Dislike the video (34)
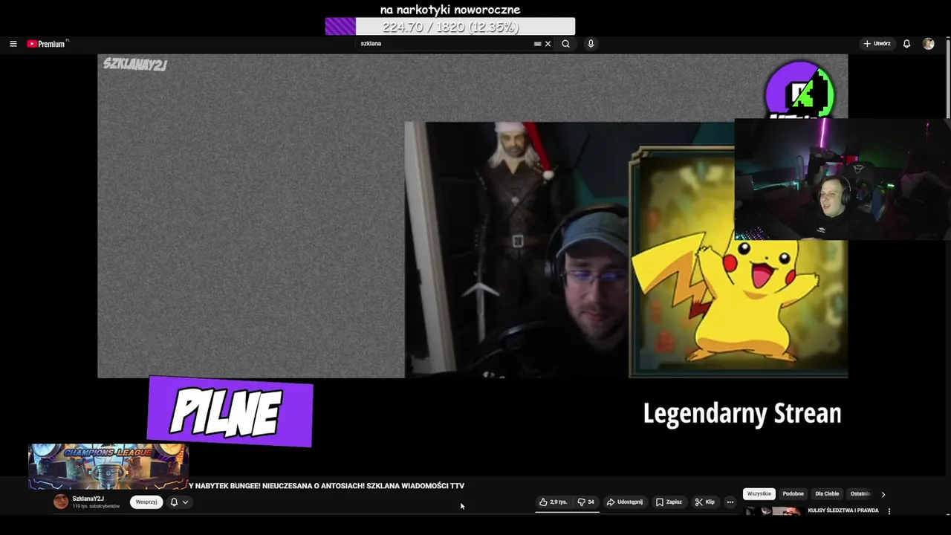Image resolution: width=951 pixels, height=535 pixels. pos(585,502)
